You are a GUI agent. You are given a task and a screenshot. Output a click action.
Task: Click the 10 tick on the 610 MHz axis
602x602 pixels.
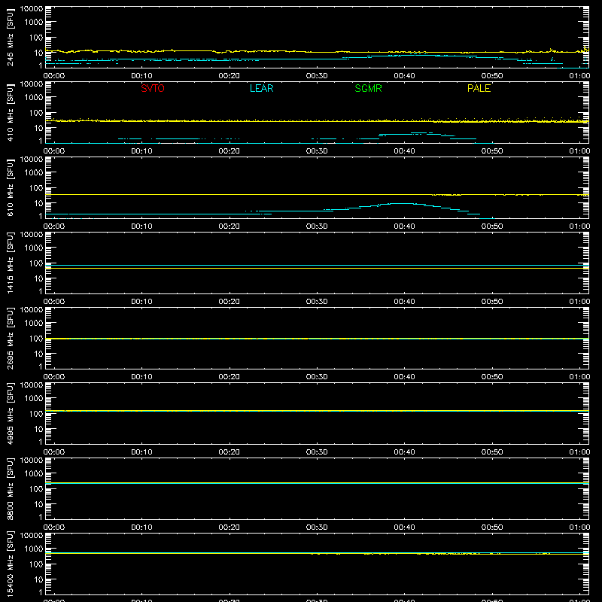tap(38, 203)
